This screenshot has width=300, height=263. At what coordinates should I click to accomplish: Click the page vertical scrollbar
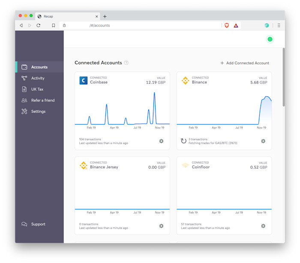[x=284, y=77]
